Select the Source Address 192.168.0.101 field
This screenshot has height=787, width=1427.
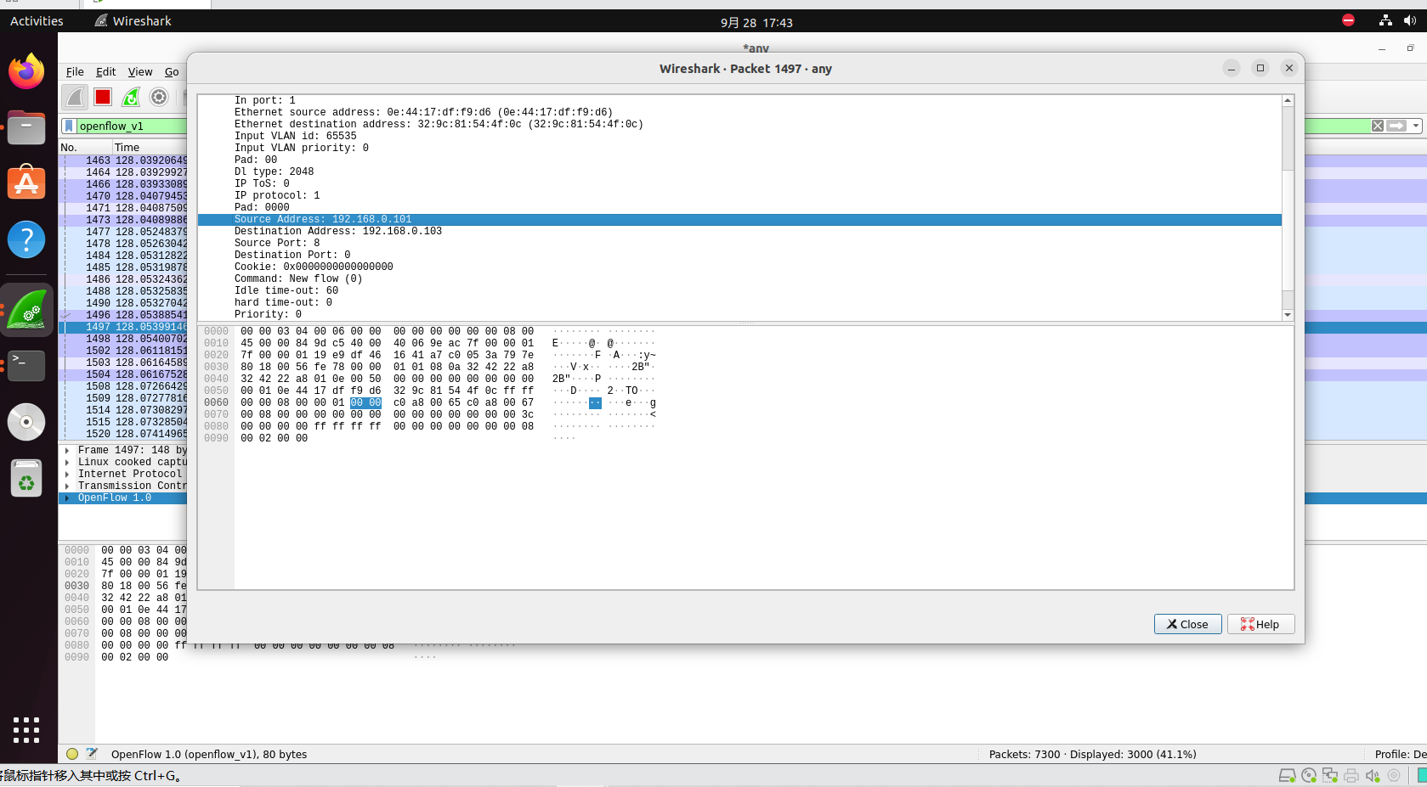[739, 219]
